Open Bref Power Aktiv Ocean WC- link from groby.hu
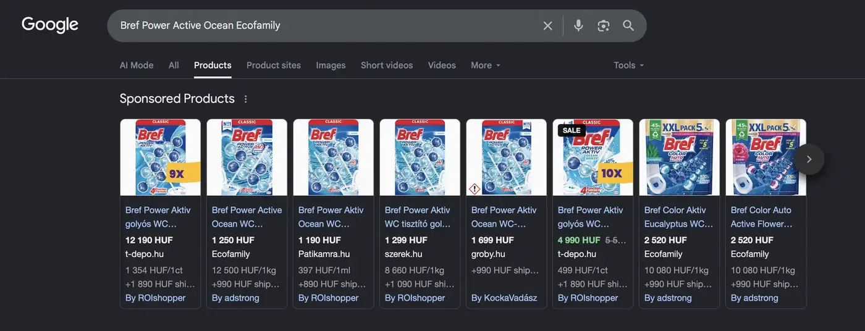Screen dimensions: 865x331 (504, 217)
